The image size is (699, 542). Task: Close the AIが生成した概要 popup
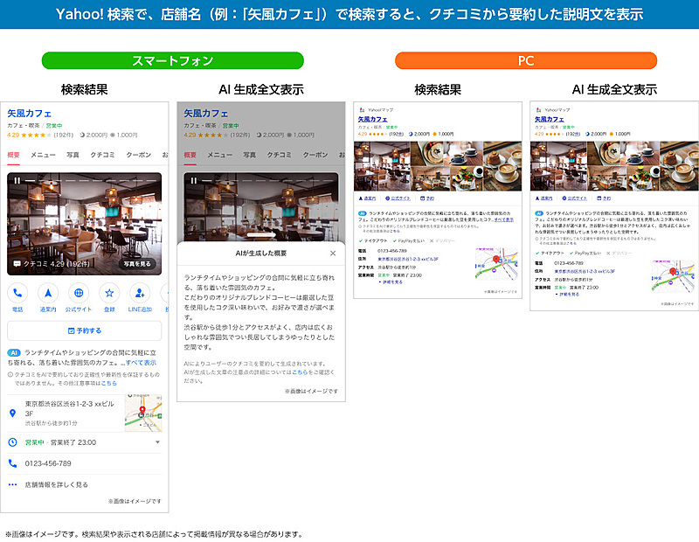point(333,254)
